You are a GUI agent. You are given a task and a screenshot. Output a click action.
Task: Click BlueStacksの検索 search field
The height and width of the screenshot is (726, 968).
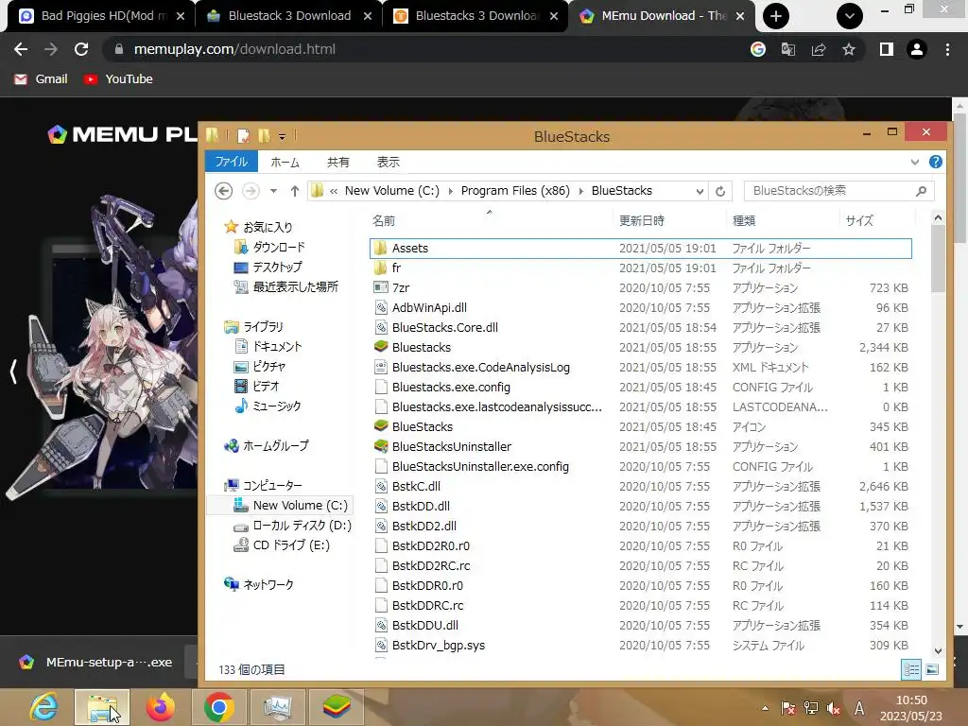point(839,191)
